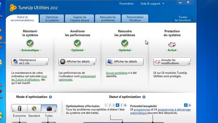Open the wrench settings for Économie mode

pyautogui.click(x=13, y=111)
